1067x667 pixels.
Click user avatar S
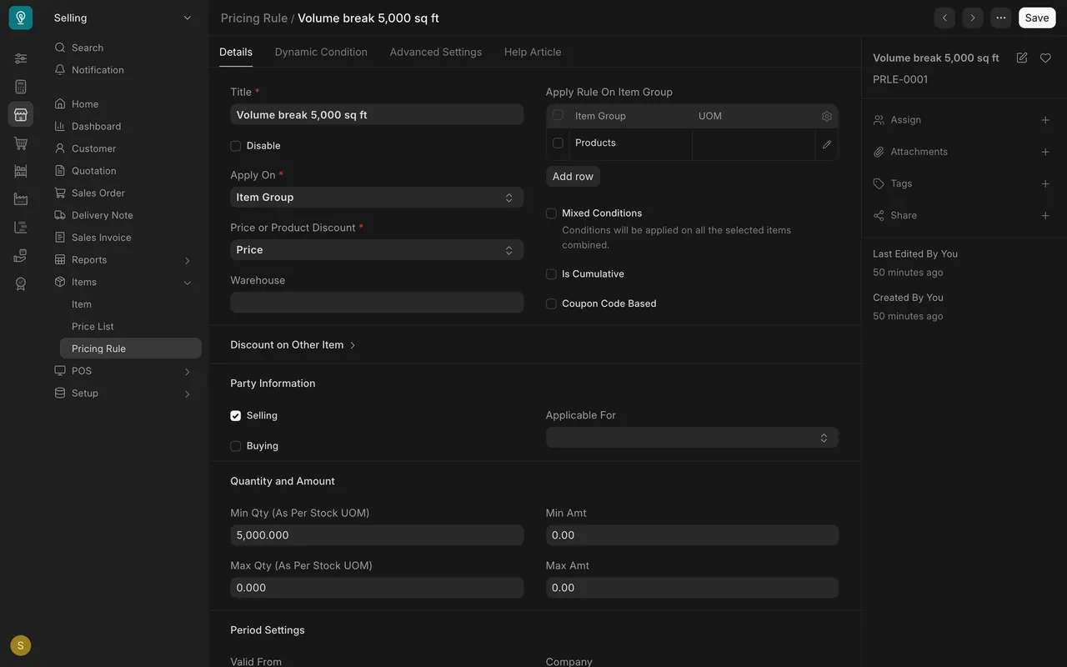point(21,645)
